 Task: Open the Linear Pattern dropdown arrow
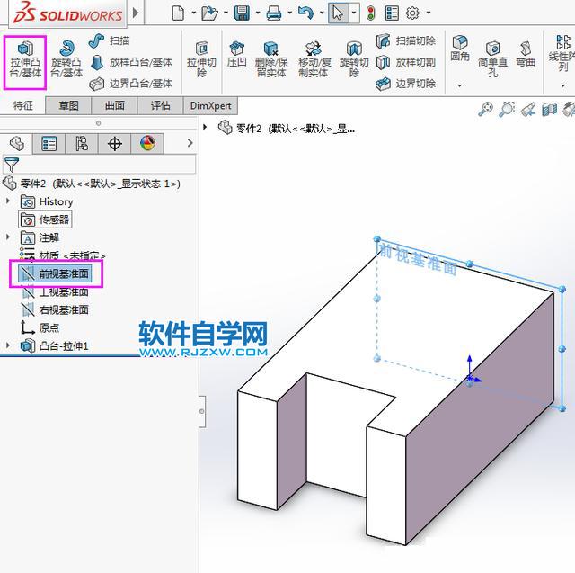(x=563, y=85)
